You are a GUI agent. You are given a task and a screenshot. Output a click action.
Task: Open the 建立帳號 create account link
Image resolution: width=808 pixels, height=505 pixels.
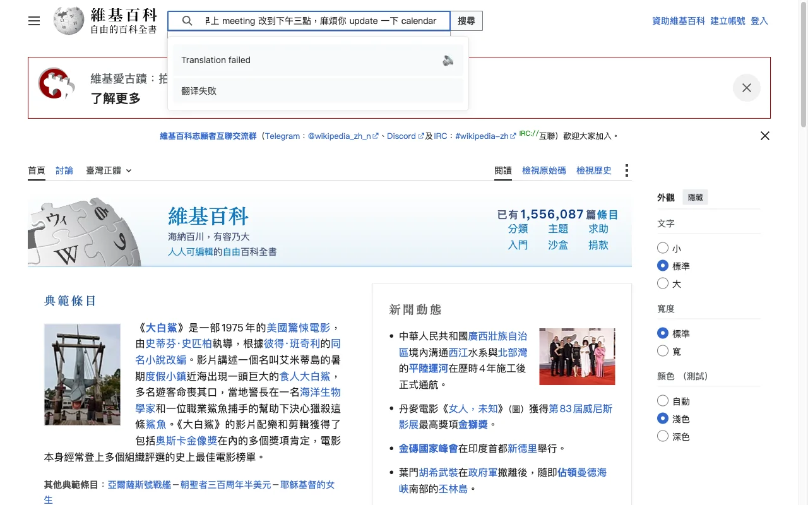pyautogui.click(x=728, y=21)
